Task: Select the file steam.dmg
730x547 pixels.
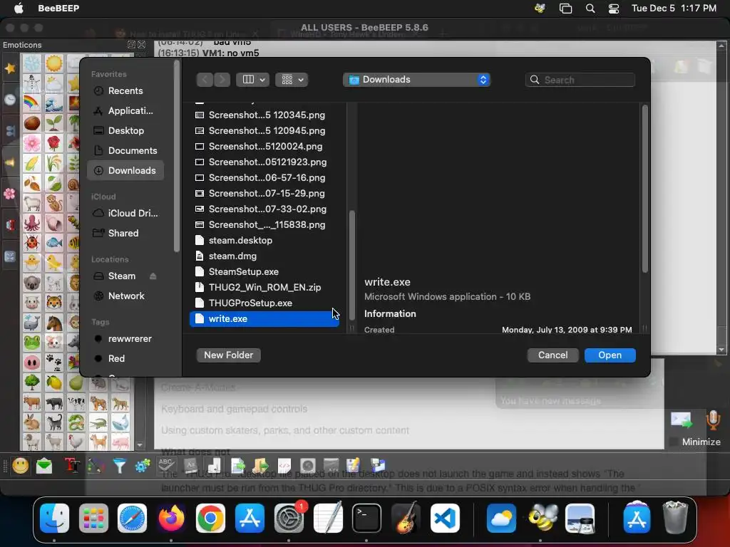Action: [264, 256]
